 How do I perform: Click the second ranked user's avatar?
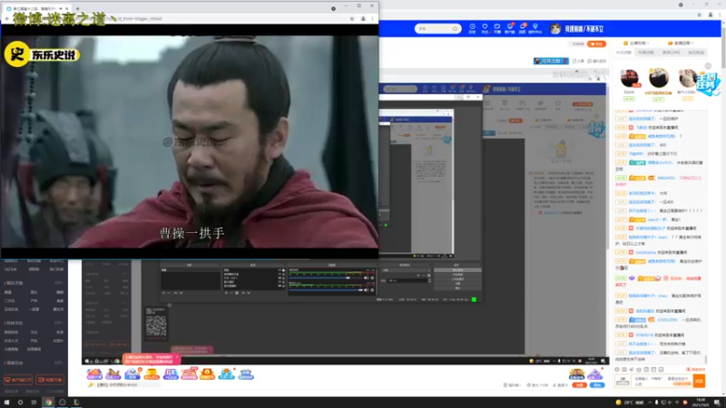[659, 78]
